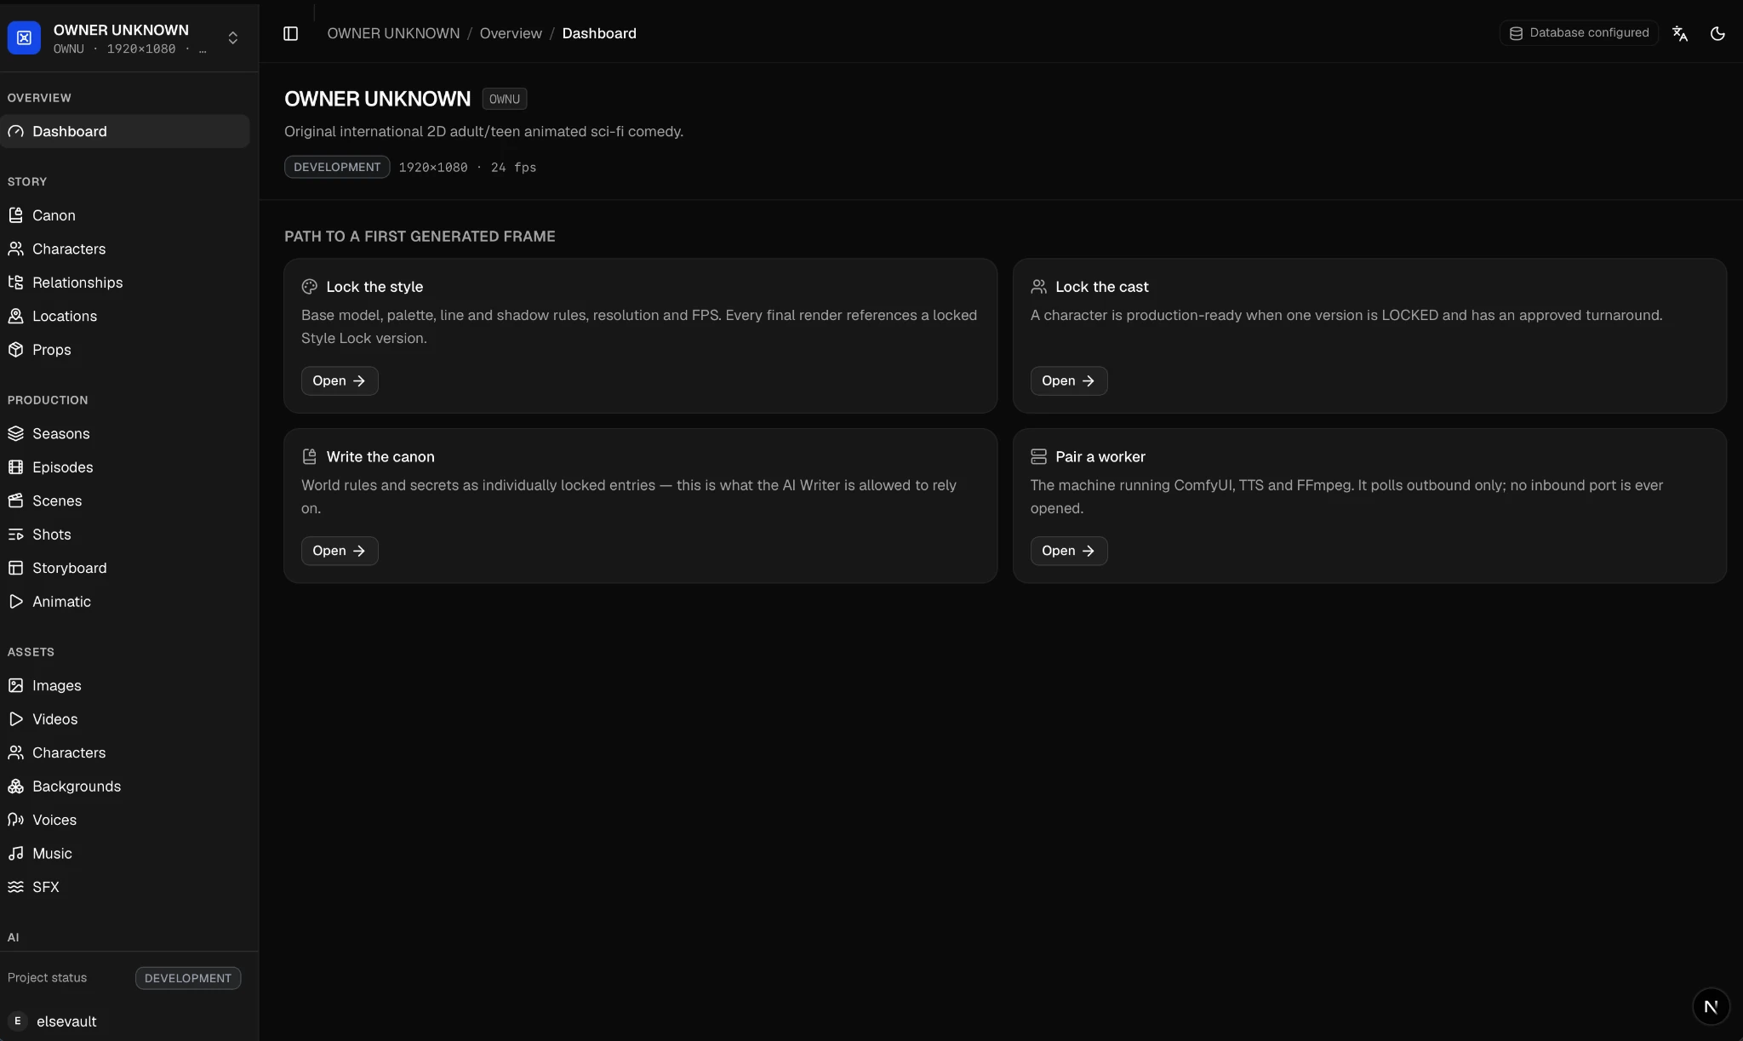
Task: Click the Overview breadcrumb link
Action: tap(511, 33)
